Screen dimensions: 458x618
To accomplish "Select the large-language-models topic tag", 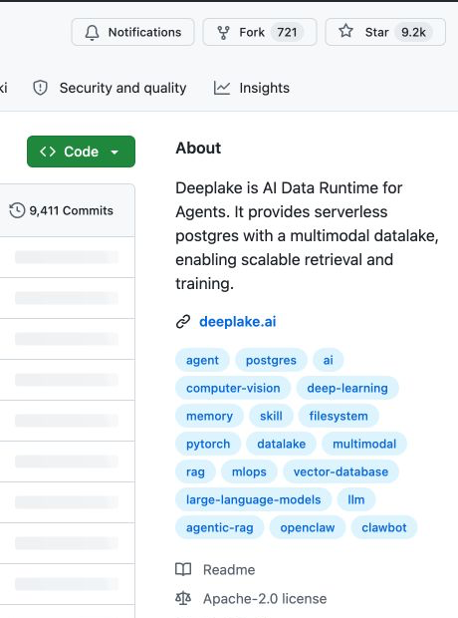I will [x=253, y=500].
